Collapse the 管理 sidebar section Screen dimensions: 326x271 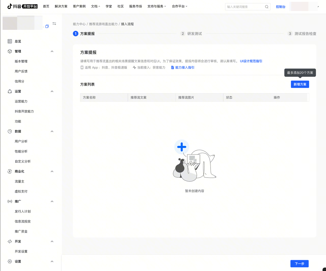[x=52, y=51]
